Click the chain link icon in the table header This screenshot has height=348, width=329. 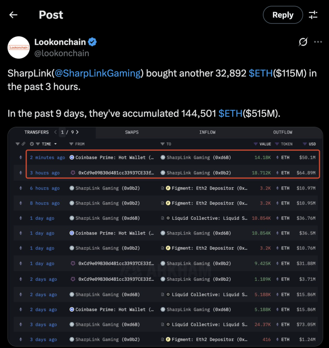(x=23, y=144)
